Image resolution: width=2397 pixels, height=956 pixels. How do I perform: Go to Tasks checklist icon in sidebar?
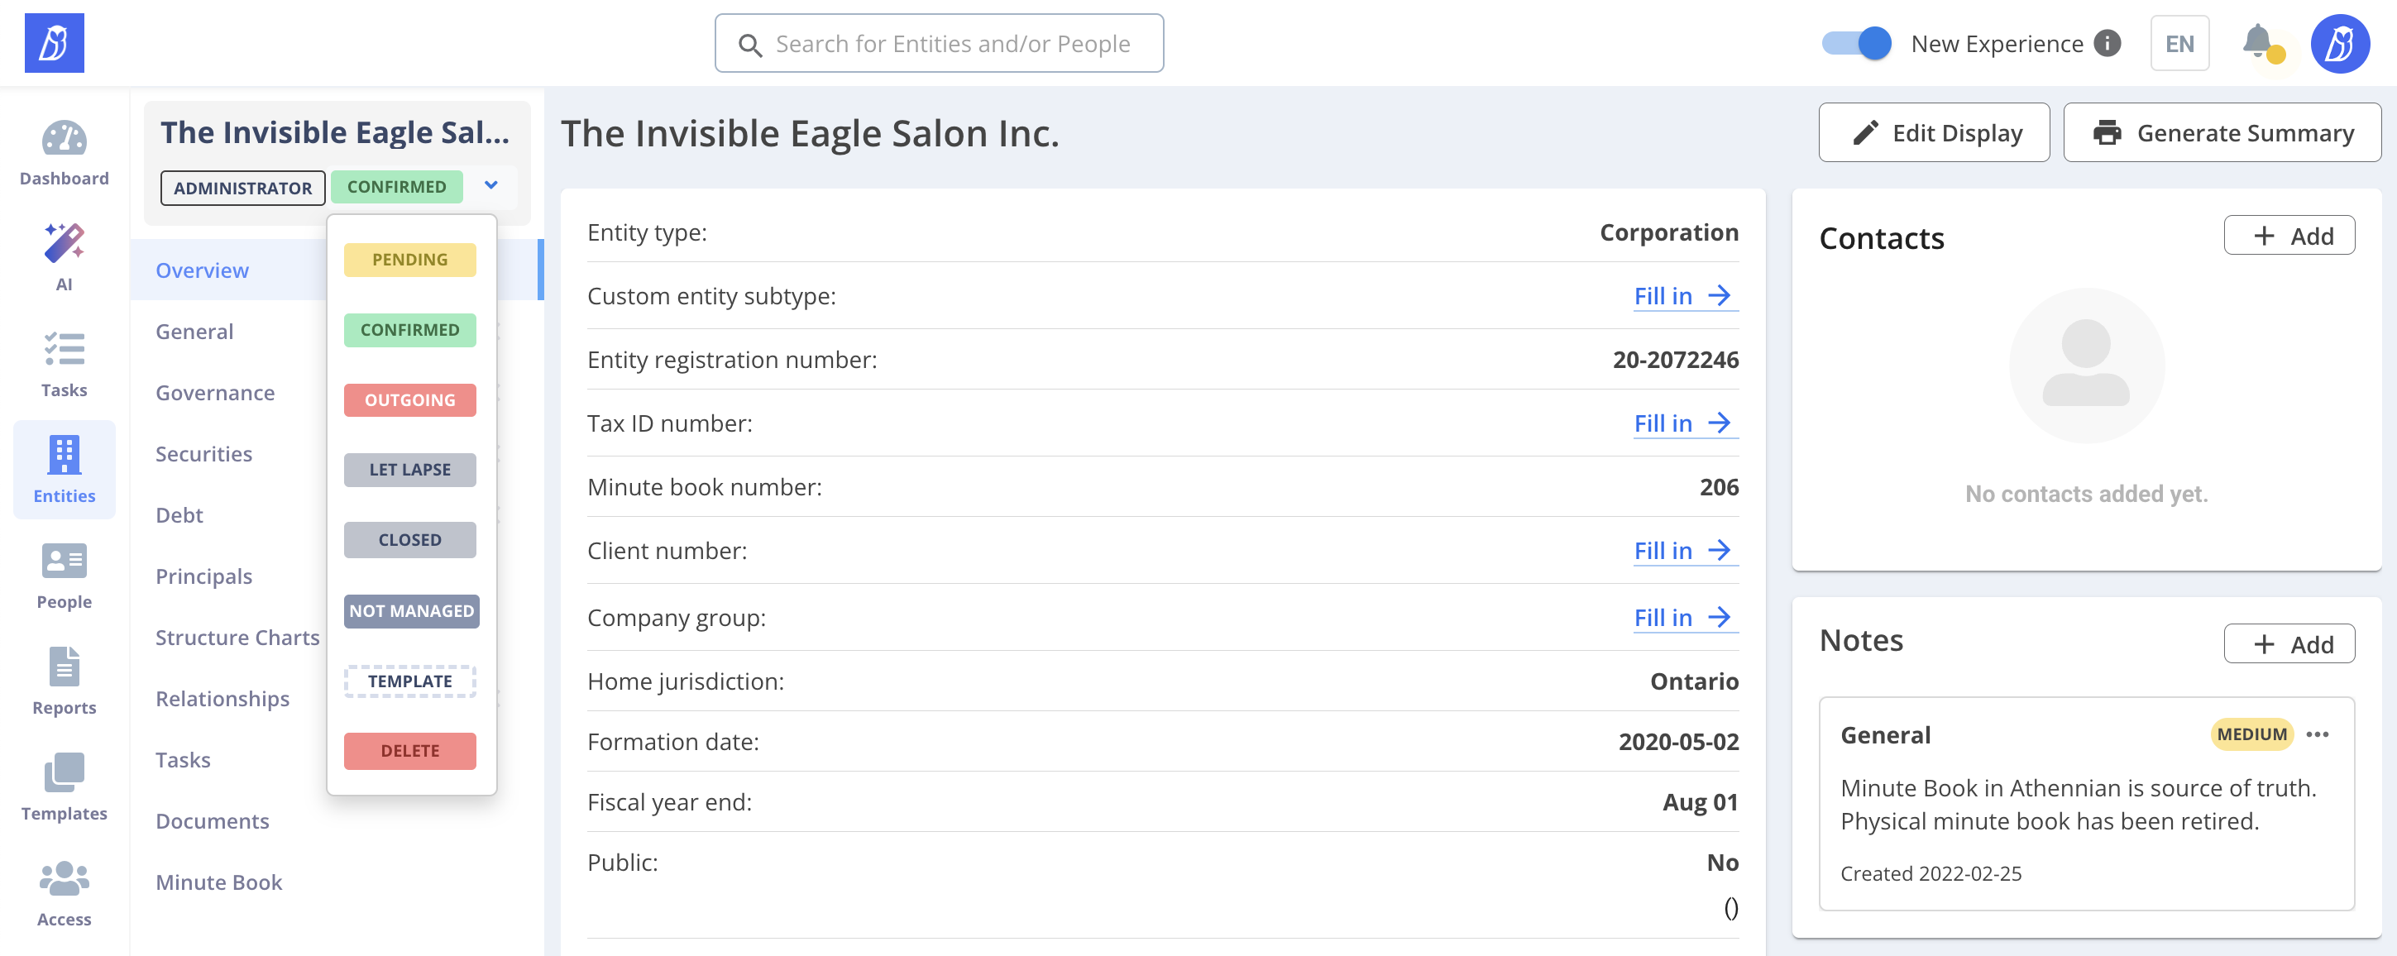pyautogui.click(x=65, y=350)
